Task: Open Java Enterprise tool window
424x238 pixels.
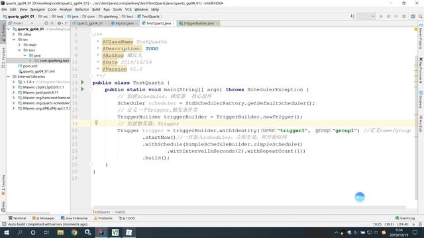Action: pos(74,218)
